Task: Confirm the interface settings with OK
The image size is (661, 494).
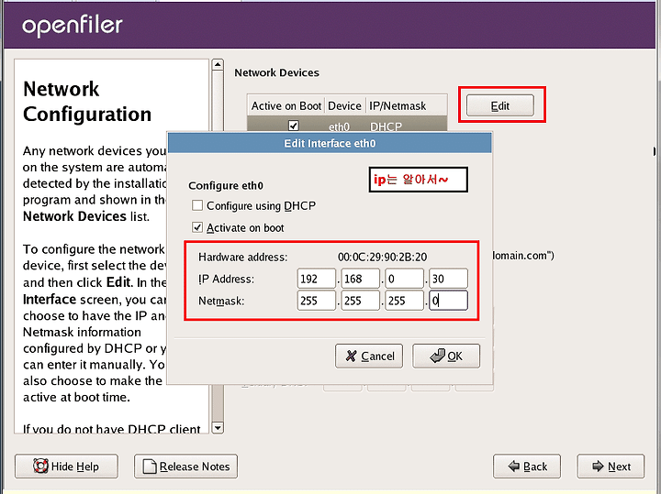Action: click(446, 356)
